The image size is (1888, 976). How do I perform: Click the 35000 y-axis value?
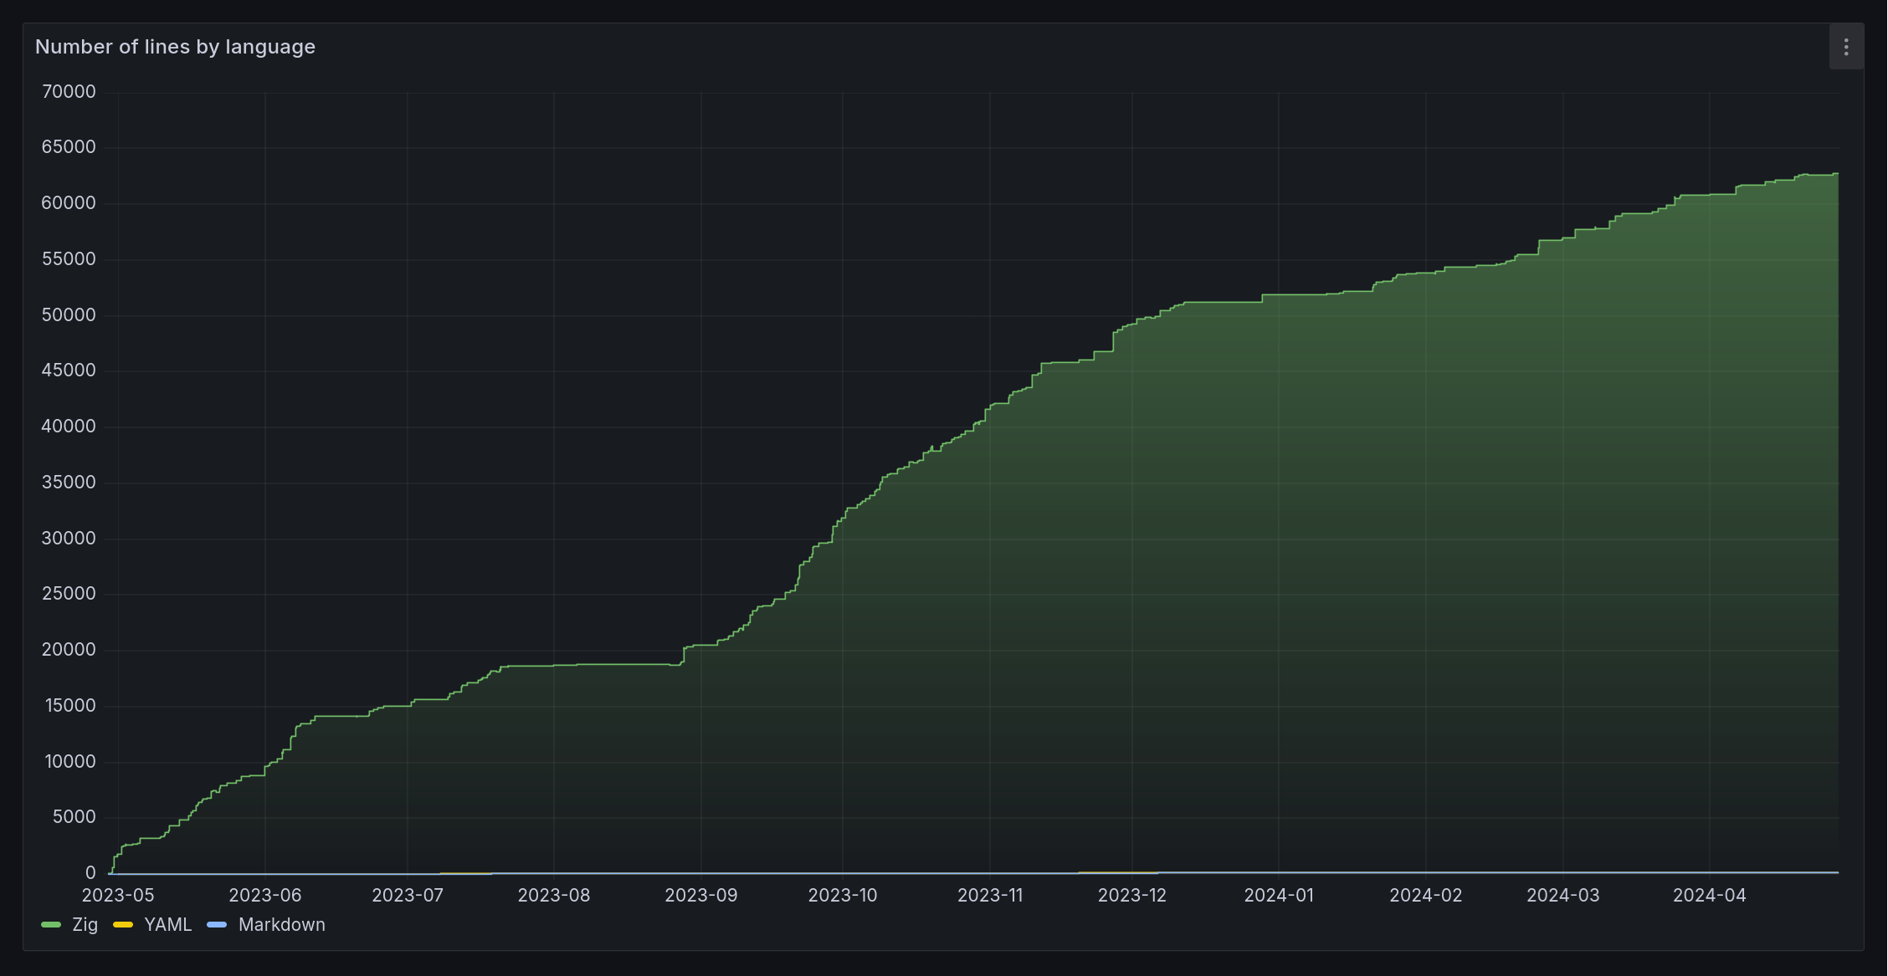[69, 483]
